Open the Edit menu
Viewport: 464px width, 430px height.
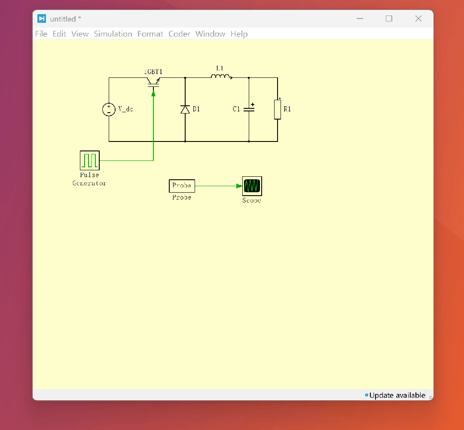(x=59, y=34)
